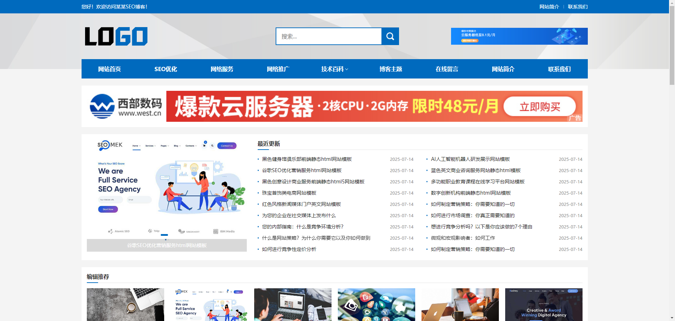Open 蓝色英文商业咨询服务网站静态html模板 article
This screenshot has height=321, width=675.
[476, 170]
